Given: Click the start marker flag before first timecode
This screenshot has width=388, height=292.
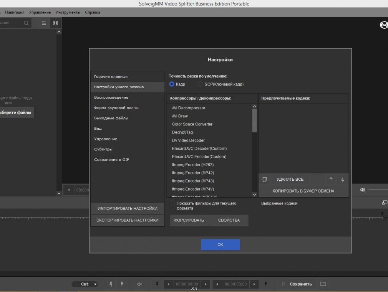Looking at the screenshot, I should click(x=157, y=284).
